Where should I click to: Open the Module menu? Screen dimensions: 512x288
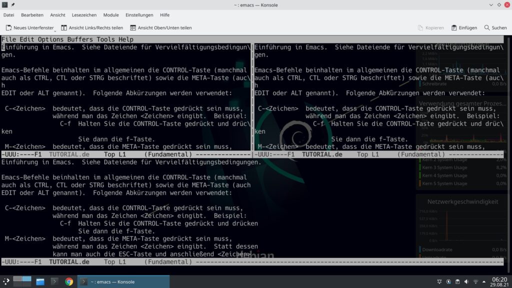(x=111, y=15)
